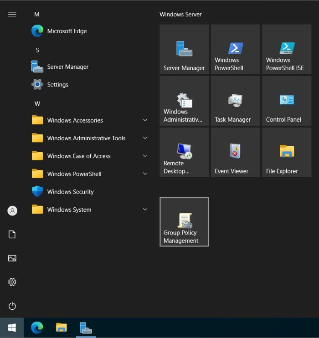Click the letter M section header
319x338 pixels.
pyautogui.click(x=37, y=14)
